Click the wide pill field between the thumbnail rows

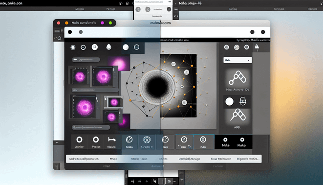(x=95, y=90)
